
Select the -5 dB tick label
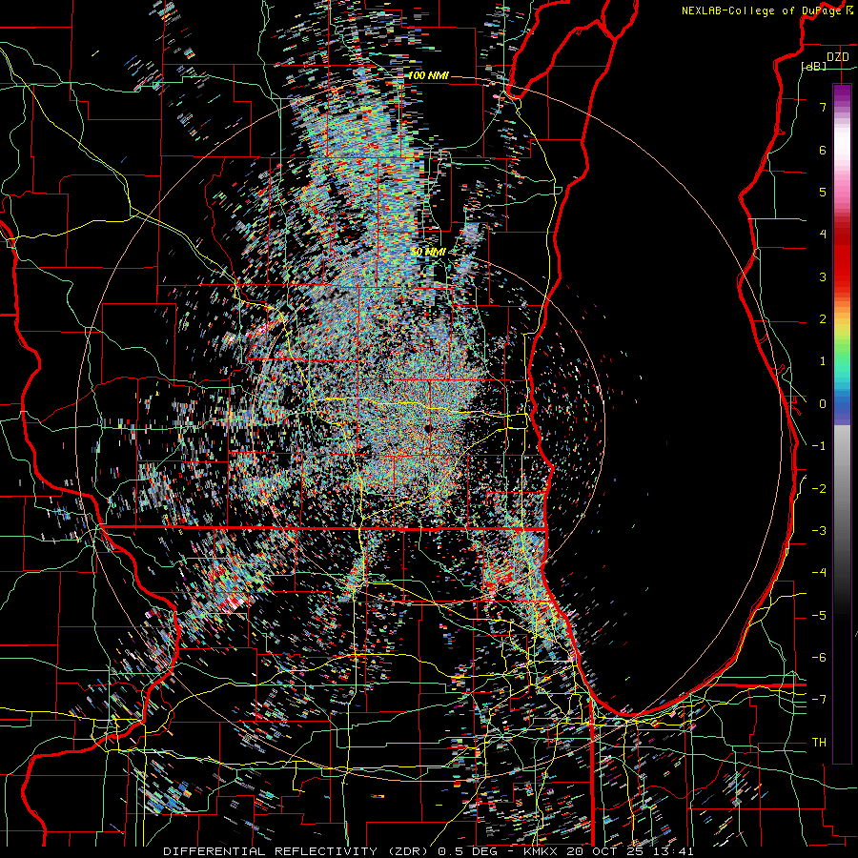pyautogui.click(x=819, y=615)
